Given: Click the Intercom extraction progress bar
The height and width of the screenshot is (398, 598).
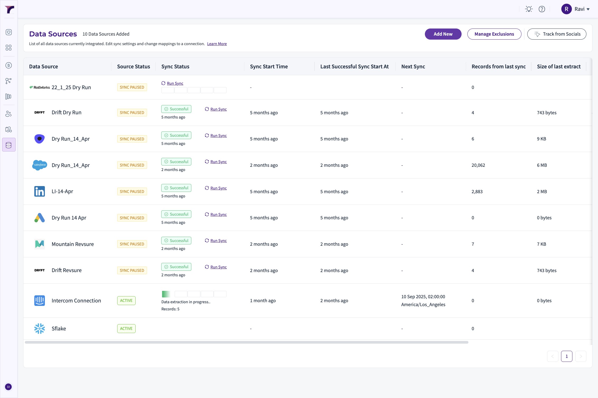Looking at the screenshot, I should click(194, 294).
